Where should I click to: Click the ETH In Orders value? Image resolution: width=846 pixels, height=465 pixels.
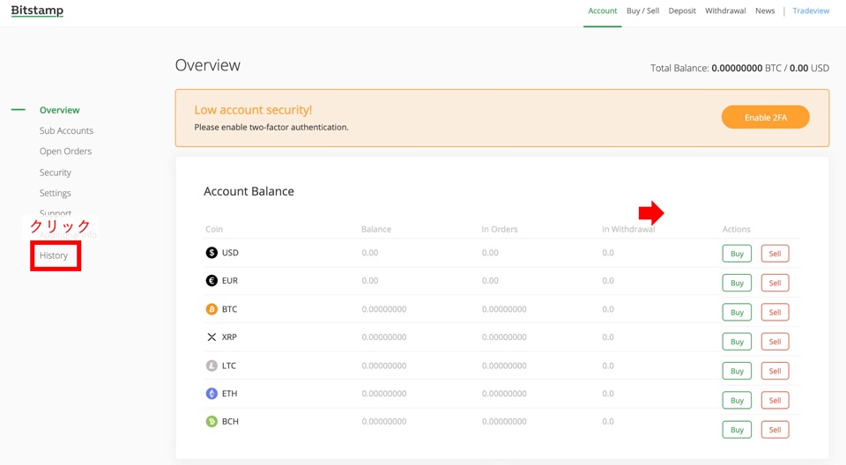click(504, 394)
